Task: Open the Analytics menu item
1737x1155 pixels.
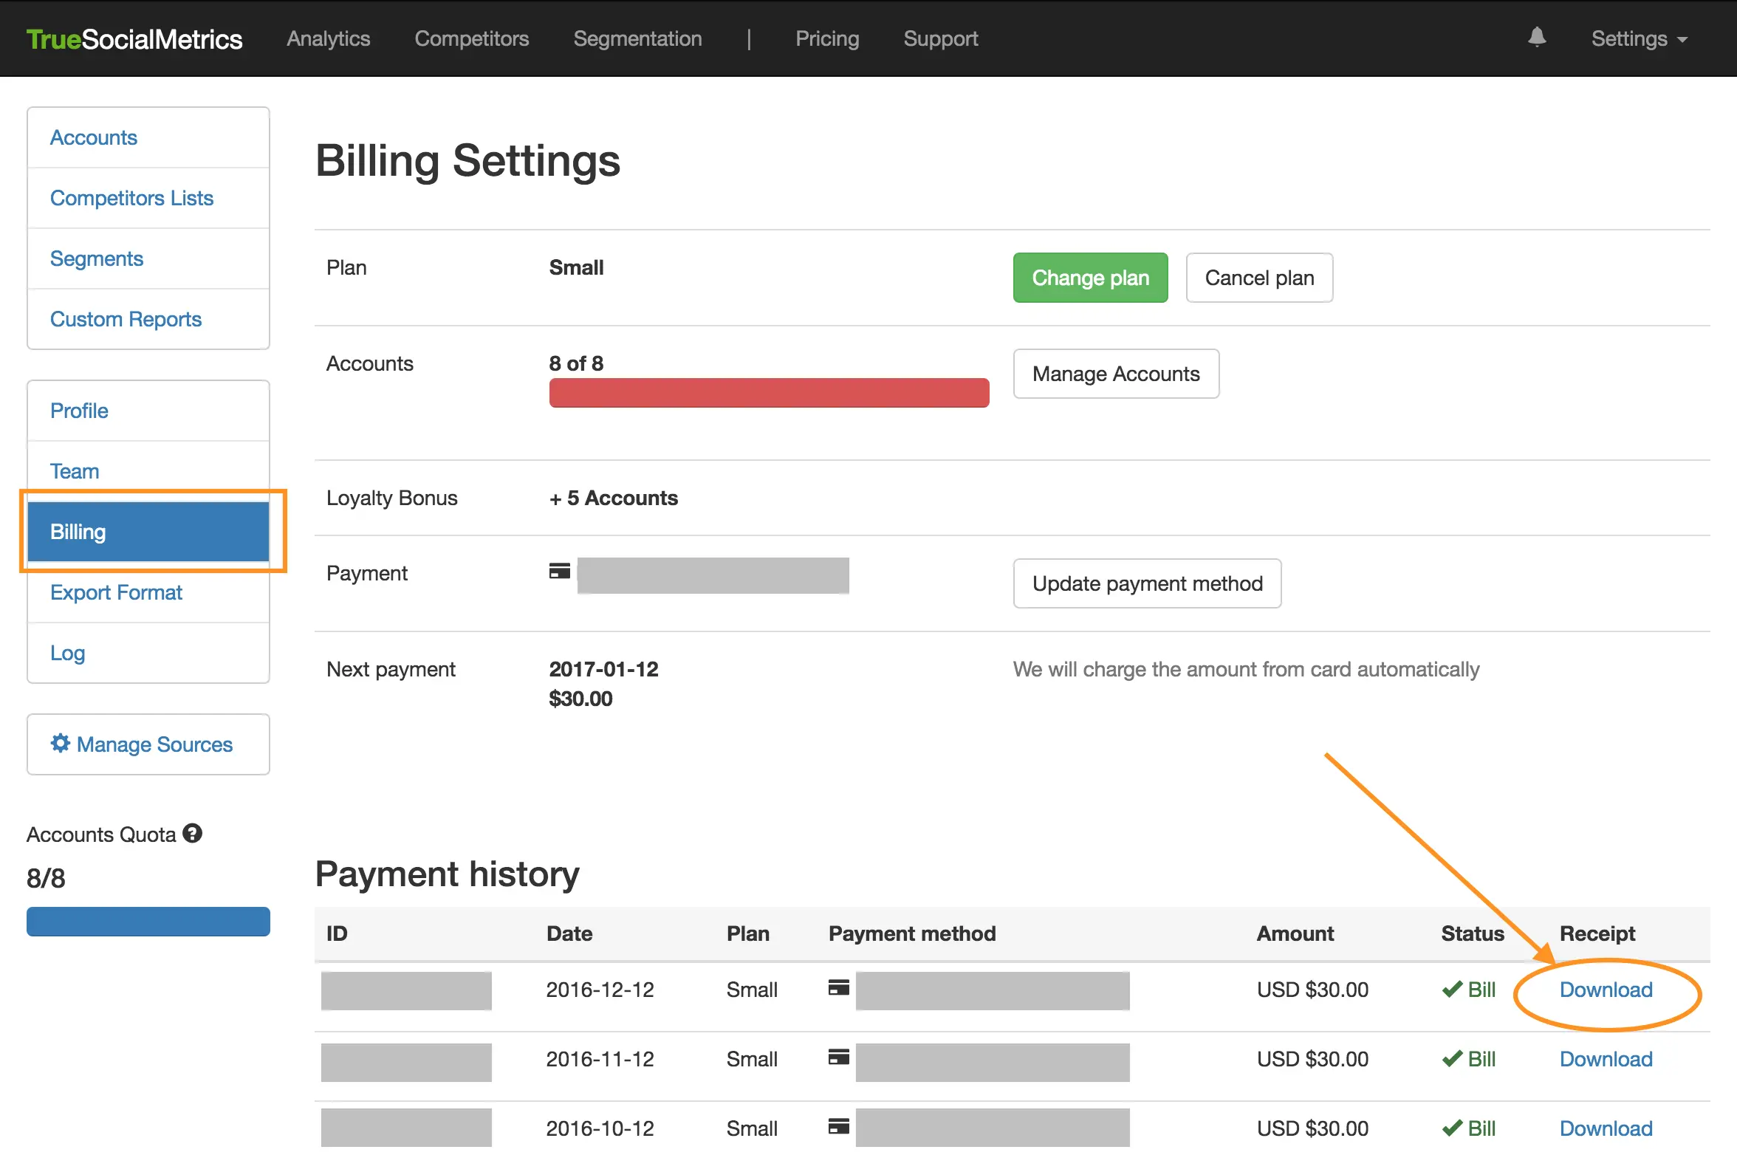Action: pos(328,38)
